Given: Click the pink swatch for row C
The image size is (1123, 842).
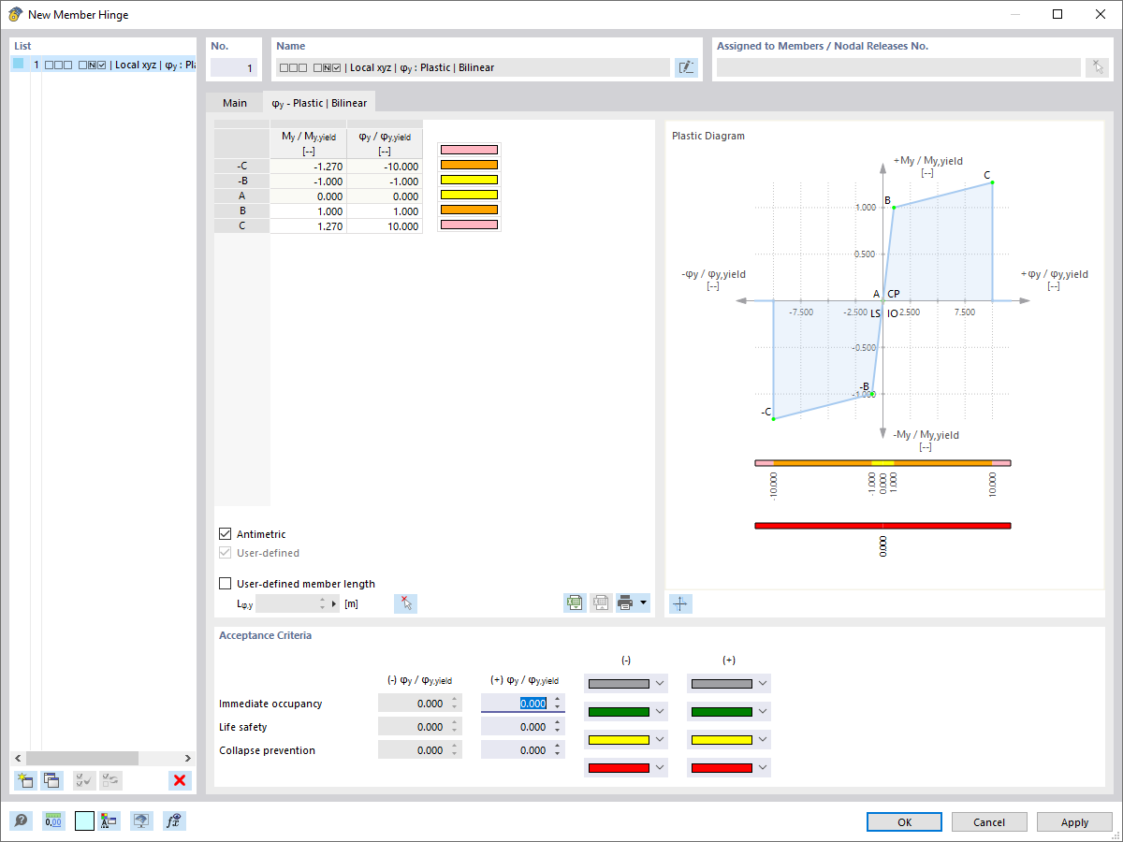Looking at the screenshot, I should coord(469,225).
